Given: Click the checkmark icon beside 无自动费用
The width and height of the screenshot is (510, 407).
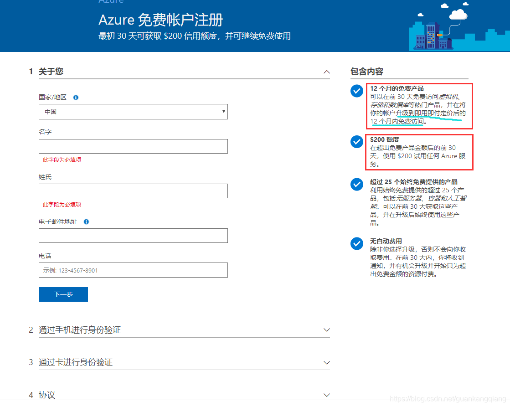Looking at the screenshot, I should [357, 243].
